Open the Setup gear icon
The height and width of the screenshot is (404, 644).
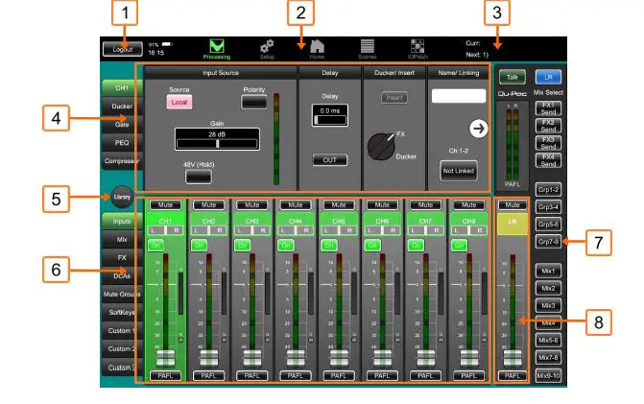click(x=268, y=46)
